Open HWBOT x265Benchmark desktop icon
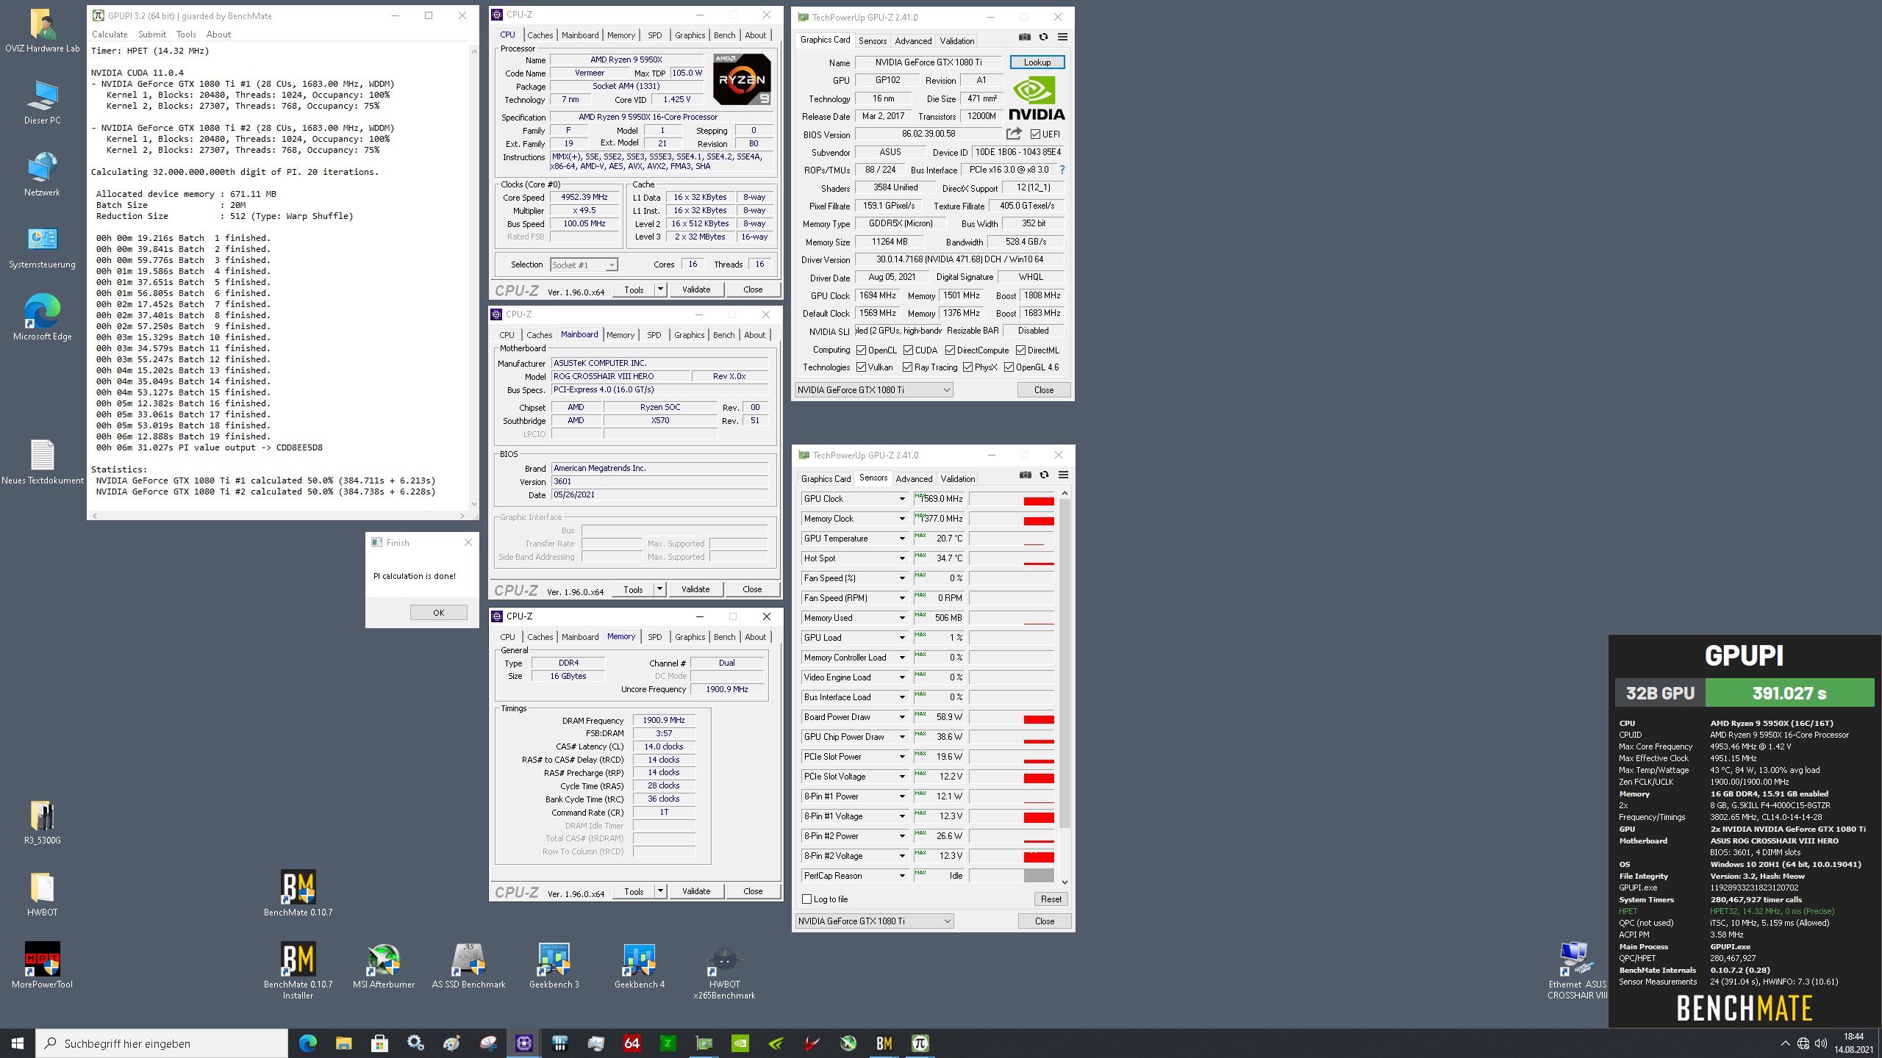Screen dimensions: 1882x1058 click(724, 971)
